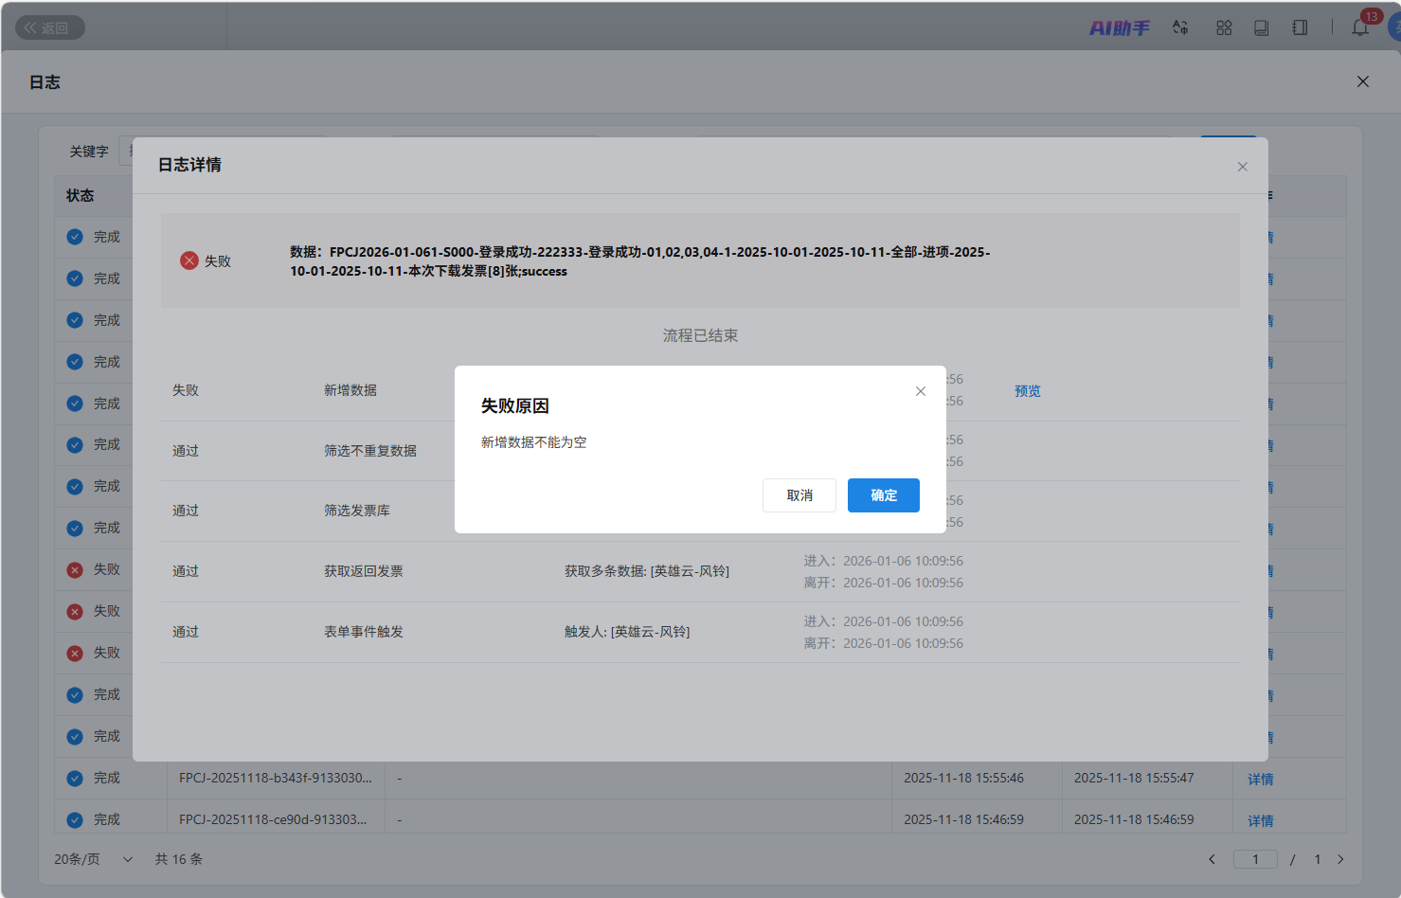This screenshot has width=1401, height=898.
Task: Open the AI助手 assistant
Action: tap(1119, 28)
